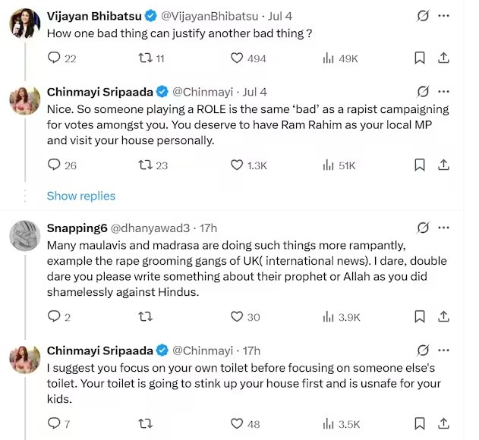Open reply thread with 22 comments

coord(61,58)
